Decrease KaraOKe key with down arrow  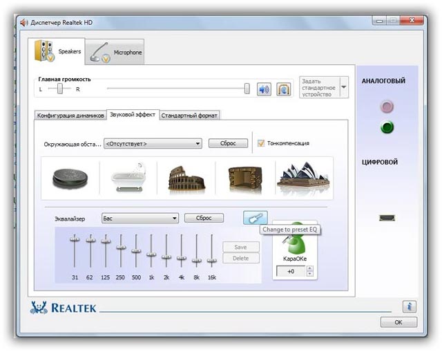coord(310,274)
